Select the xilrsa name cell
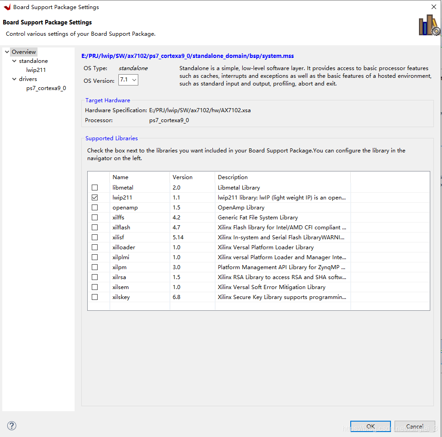The width and height of the screenshot is (442, 437). pos(119,277)
